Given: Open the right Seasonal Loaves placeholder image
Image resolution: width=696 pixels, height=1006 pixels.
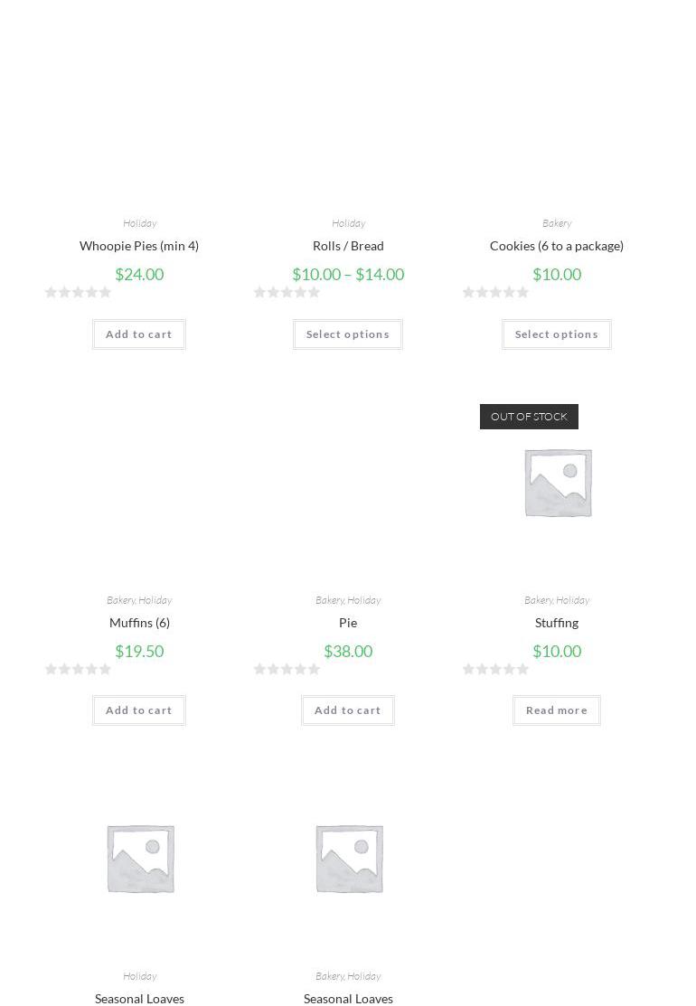Looking at the screenshot, I should pyautogui.click(x=348, y=859).
